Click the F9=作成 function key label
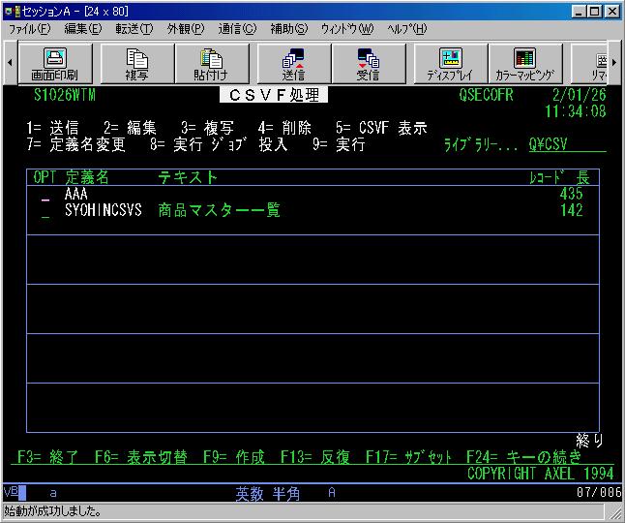 [x=234, y=457]
